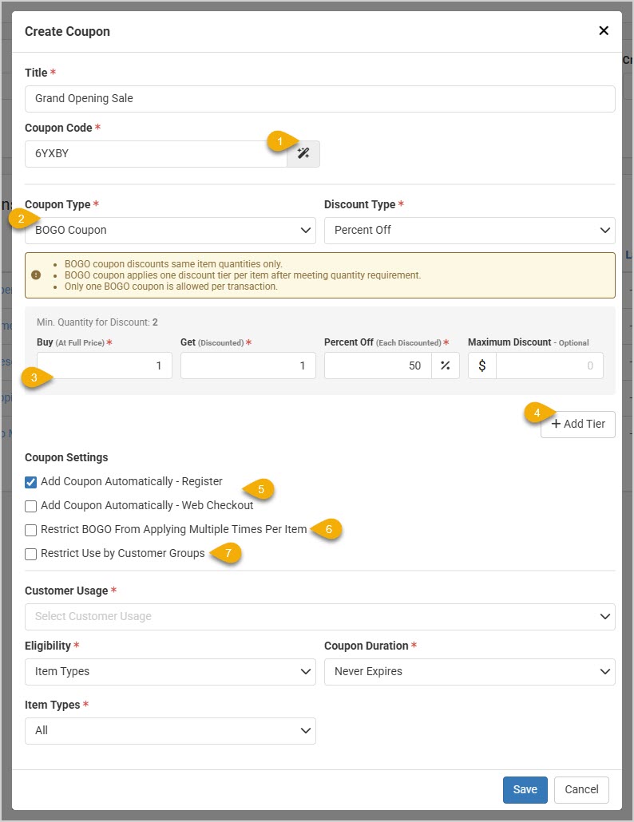This screenshot has width=634, height=822.
Task: Enable Restrict Use by Customer Groups
Action: click(31, 554)
